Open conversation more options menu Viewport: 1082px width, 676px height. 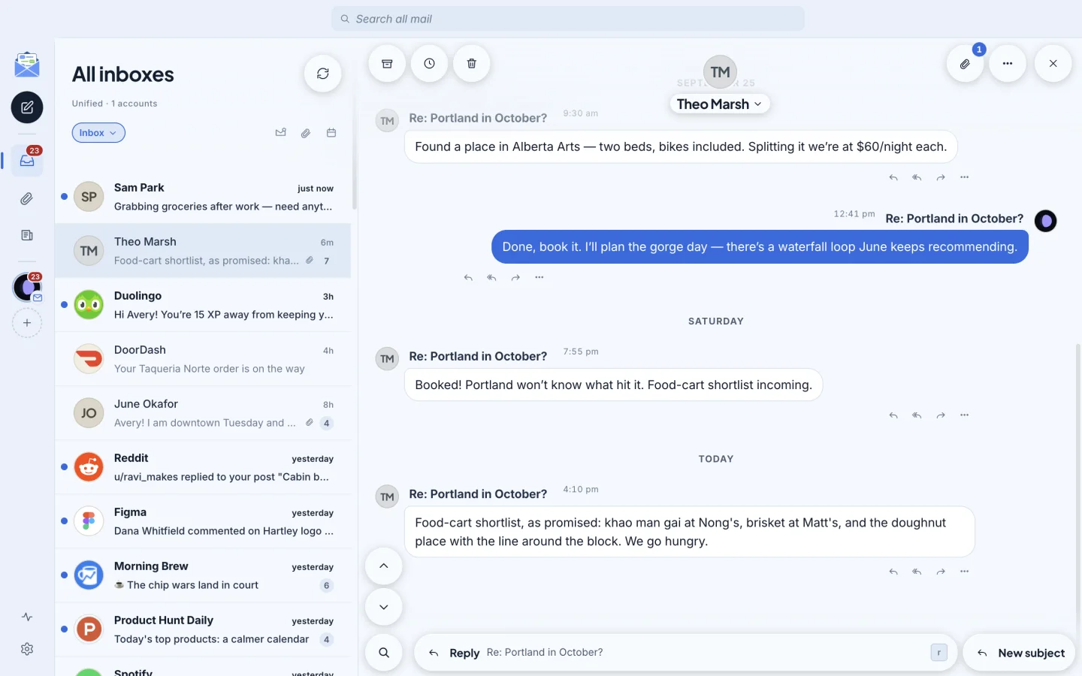coord(1008,64)
